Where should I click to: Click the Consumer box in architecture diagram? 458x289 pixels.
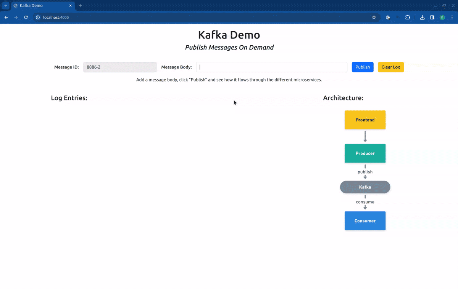point(365,221)
